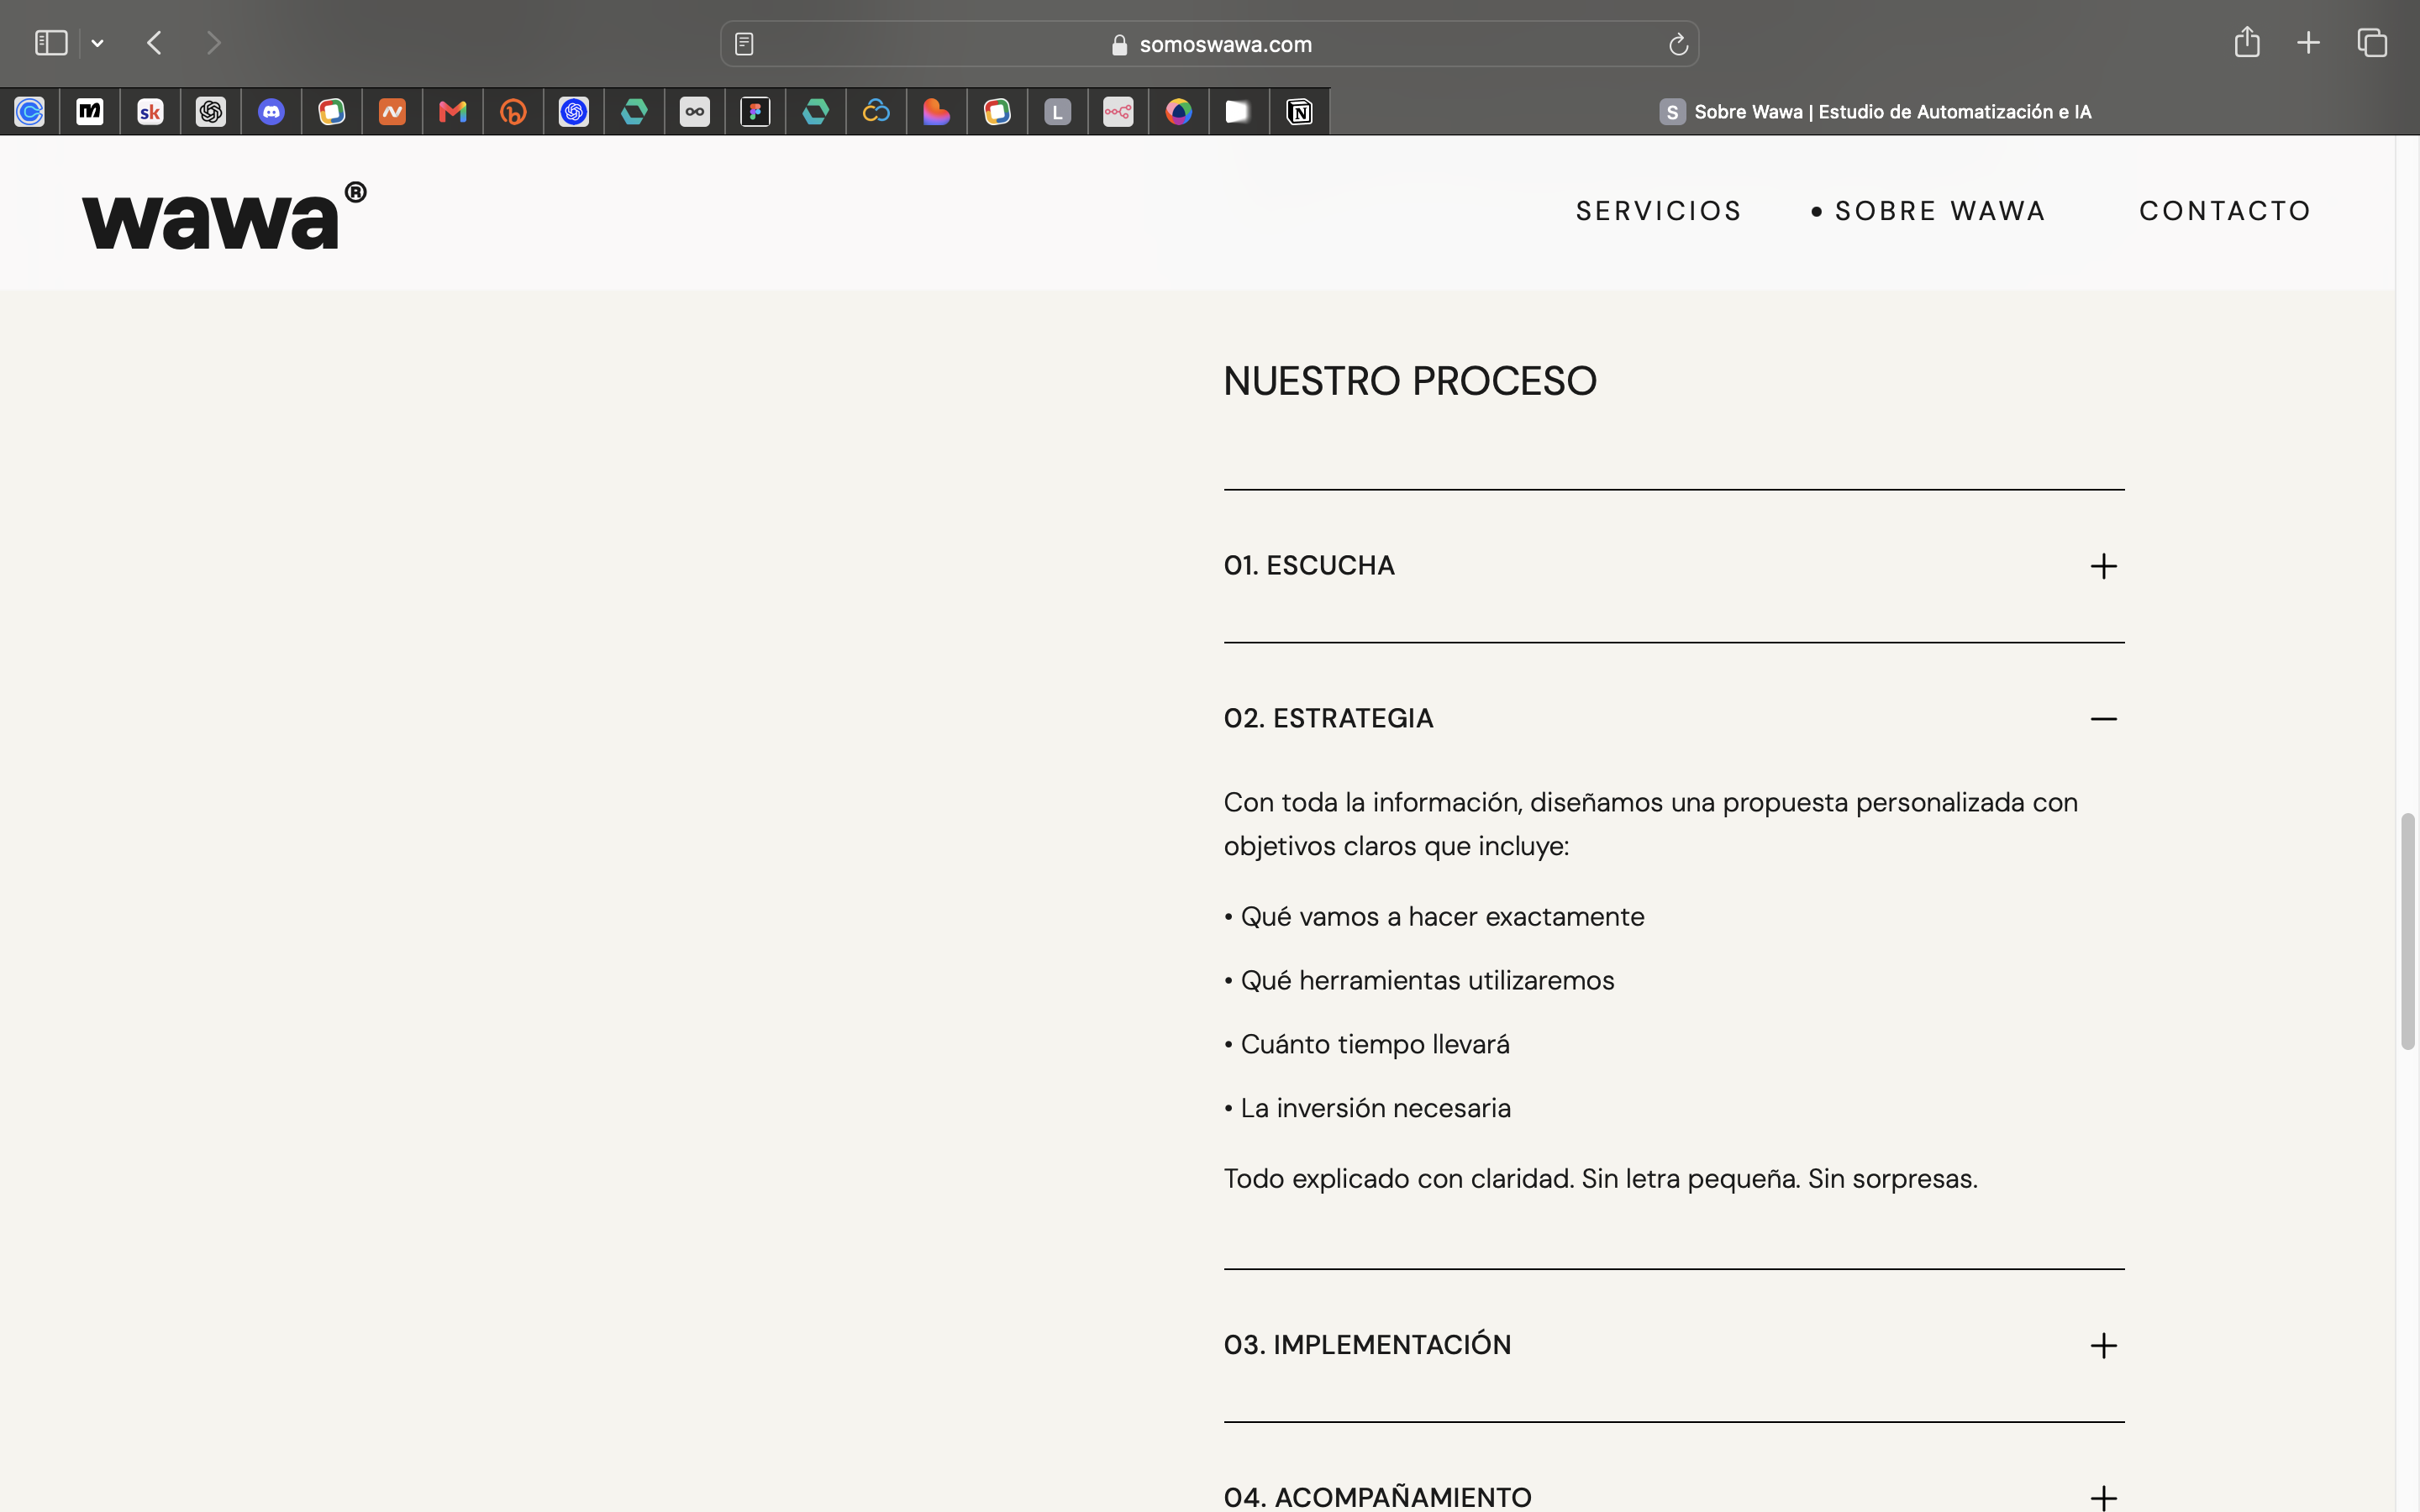Click the 04. ACOMPAÑAMIENTO heading

tap(1377, 1497)
